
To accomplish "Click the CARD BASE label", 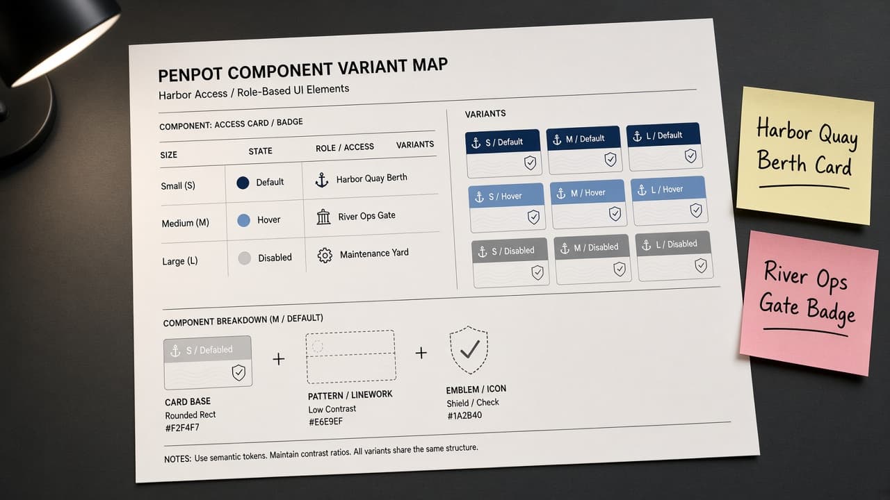I will (x=188, y=401).
